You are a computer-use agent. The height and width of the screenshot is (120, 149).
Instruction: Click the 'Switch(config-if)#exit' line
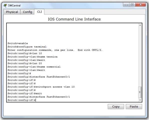coord(25,93)
